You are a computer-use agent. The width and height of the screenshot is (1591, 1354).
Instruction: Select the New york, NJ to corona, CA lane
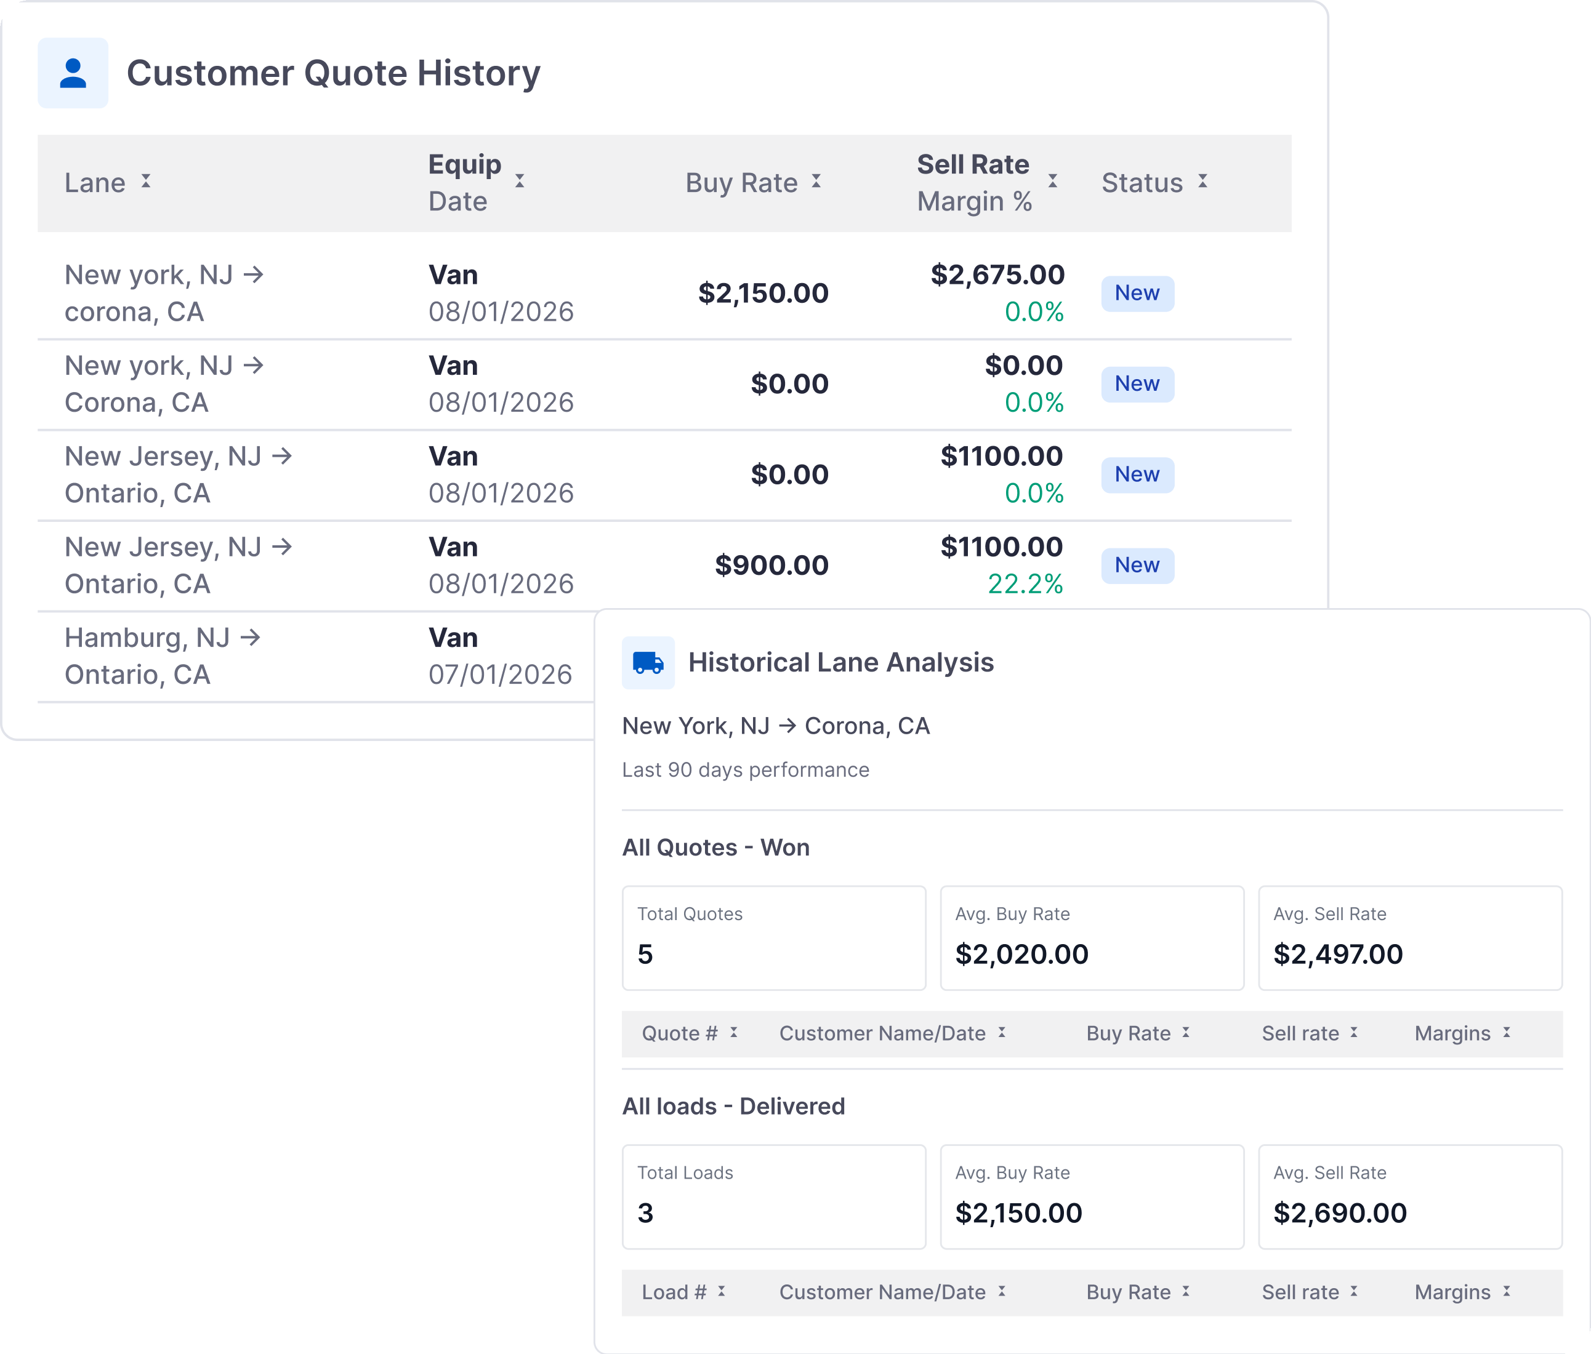(164, 293)
